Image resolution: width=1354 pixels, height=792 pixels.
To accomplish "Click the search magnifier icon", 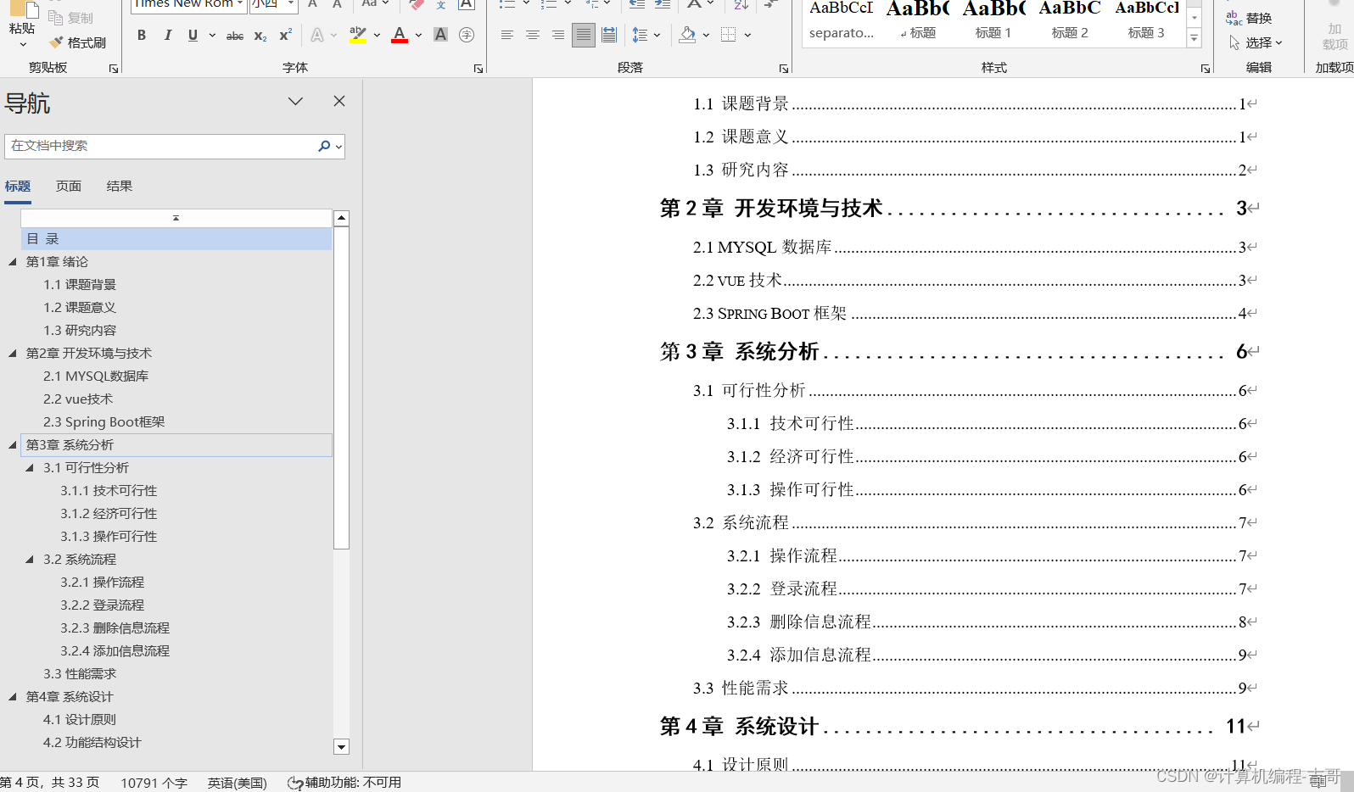I will click(324, 146).
